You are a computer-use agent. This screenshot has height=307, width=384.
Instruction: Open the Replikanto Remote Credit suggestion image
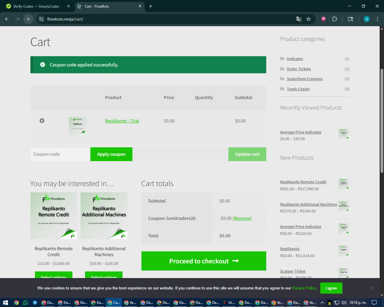point(54,216)
